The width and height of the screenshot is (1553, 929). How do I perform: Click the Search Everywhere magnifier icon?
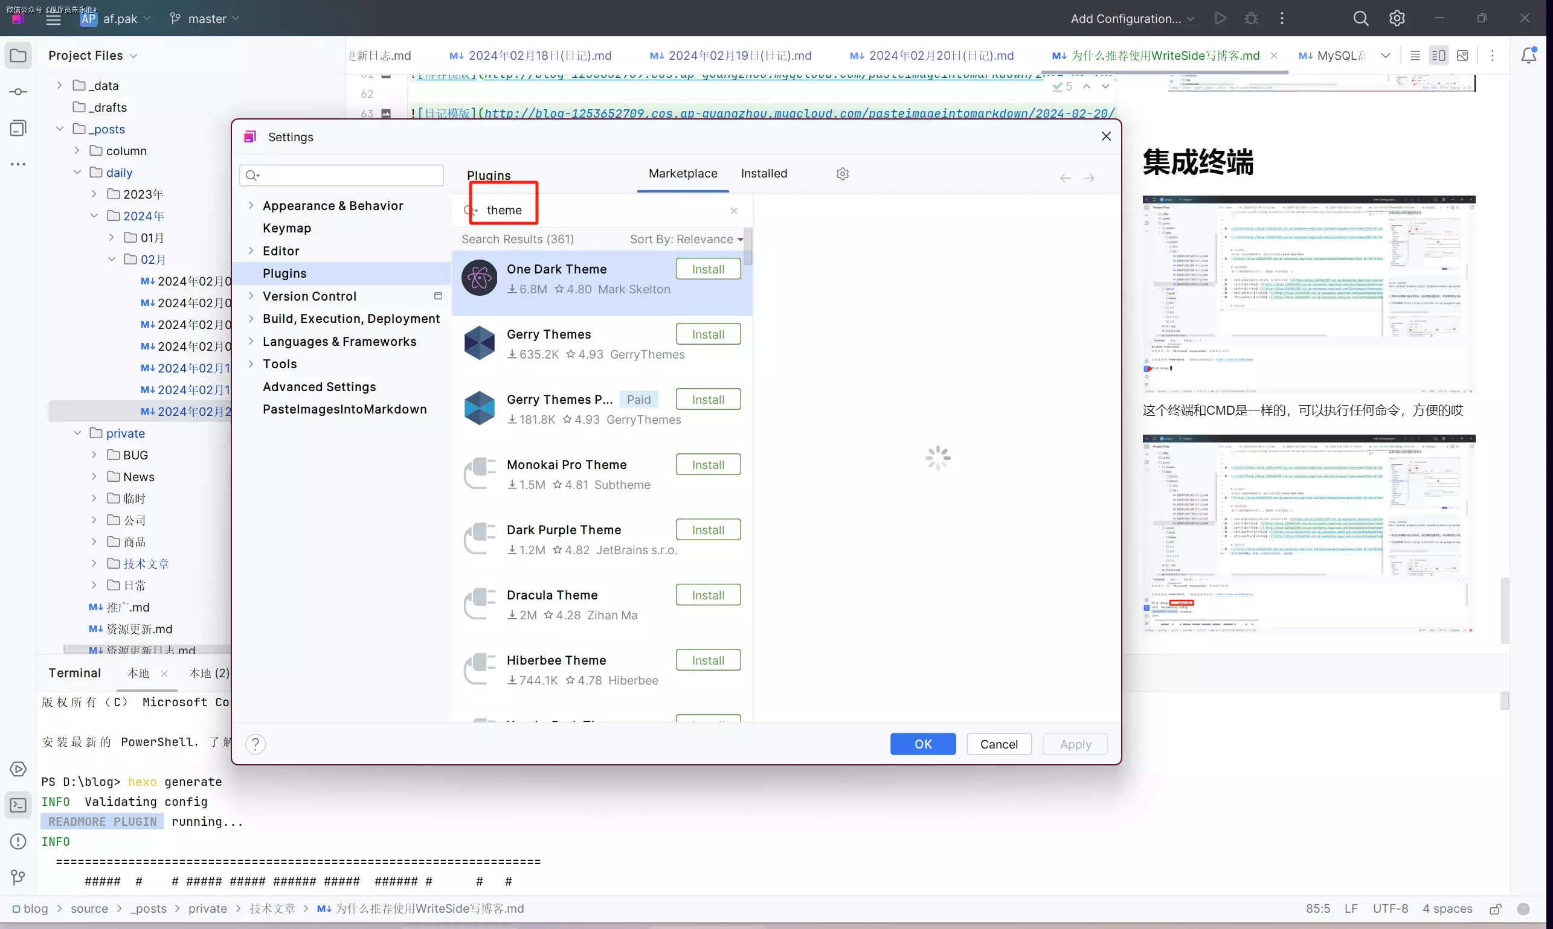1361,18
